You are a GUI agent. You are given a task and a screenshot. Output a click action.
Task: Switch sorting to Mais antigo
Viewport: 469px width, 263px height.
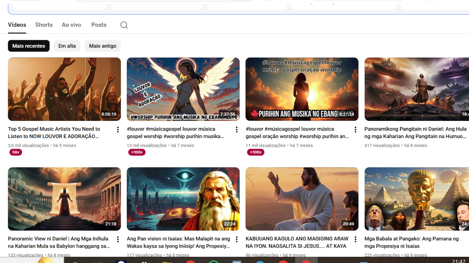click(x=103, y=46)
